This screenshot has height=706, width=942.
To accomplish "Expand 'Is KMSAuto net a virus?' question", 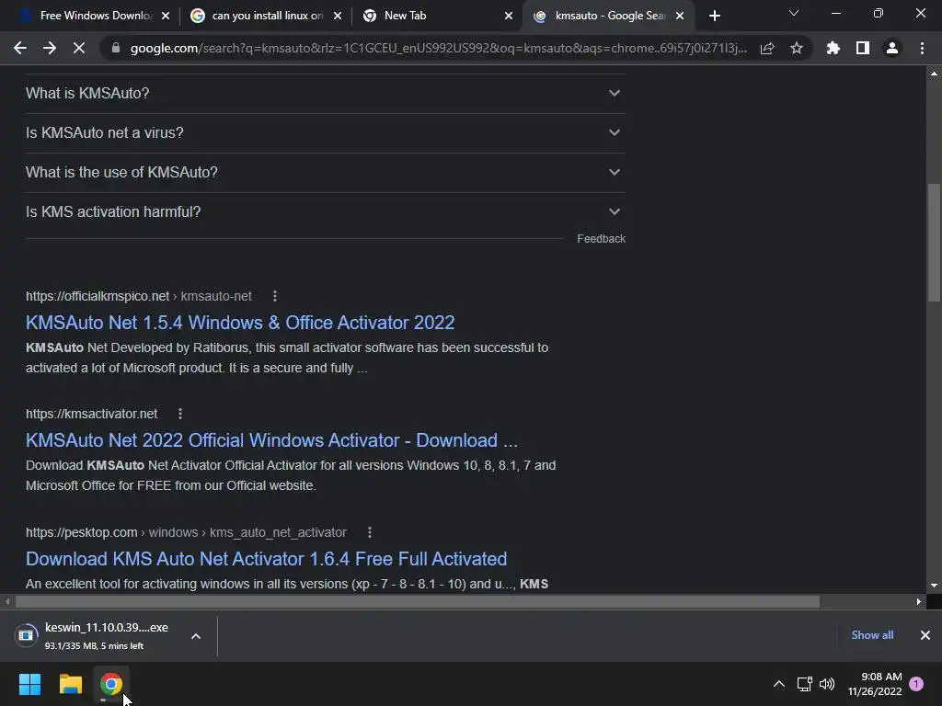I will [x=325, y=132].
